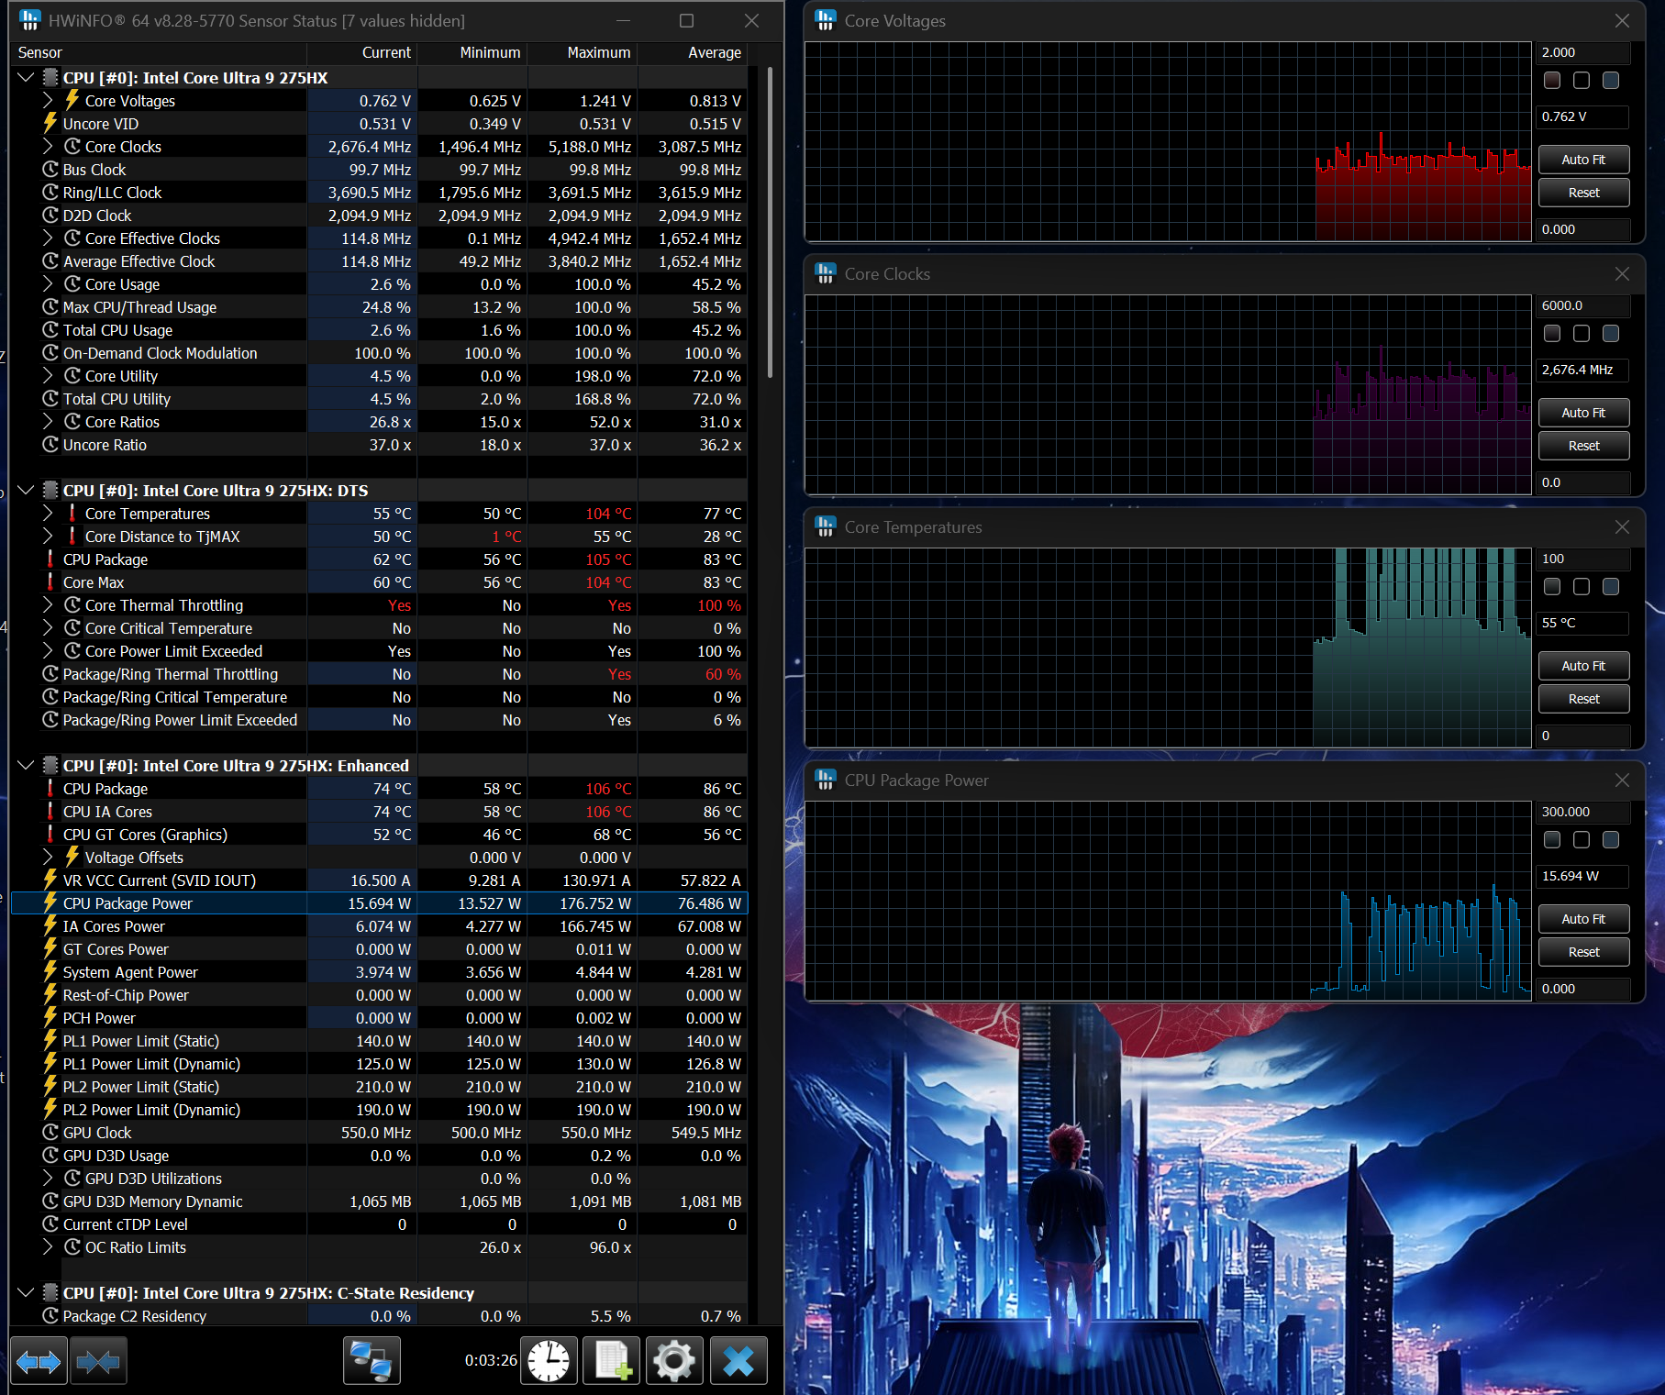Click the 300.000 max field in CPU Package Power
The width and height of the screenshot is (1665, 1395).
point(1582,812)
